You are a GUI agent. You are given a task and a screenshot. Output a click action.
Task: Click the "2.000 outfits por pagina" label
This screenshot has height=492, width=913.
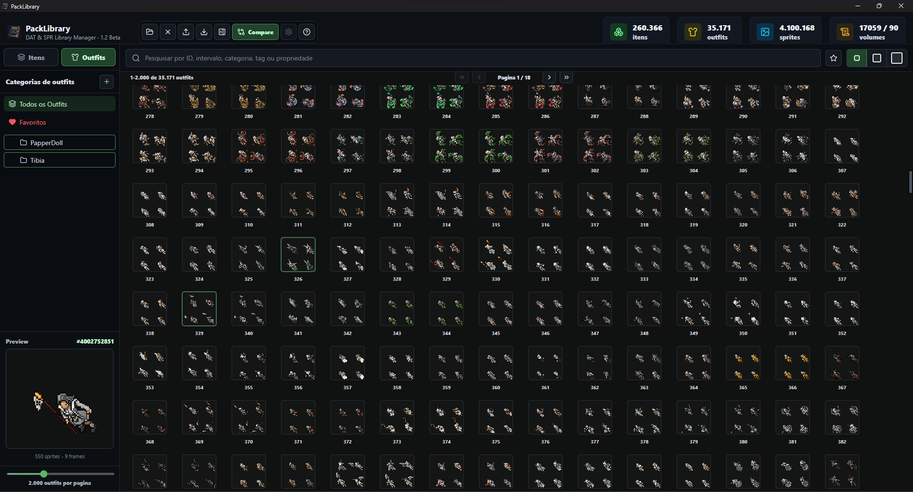pyautogui.click(x=59, y=483)
